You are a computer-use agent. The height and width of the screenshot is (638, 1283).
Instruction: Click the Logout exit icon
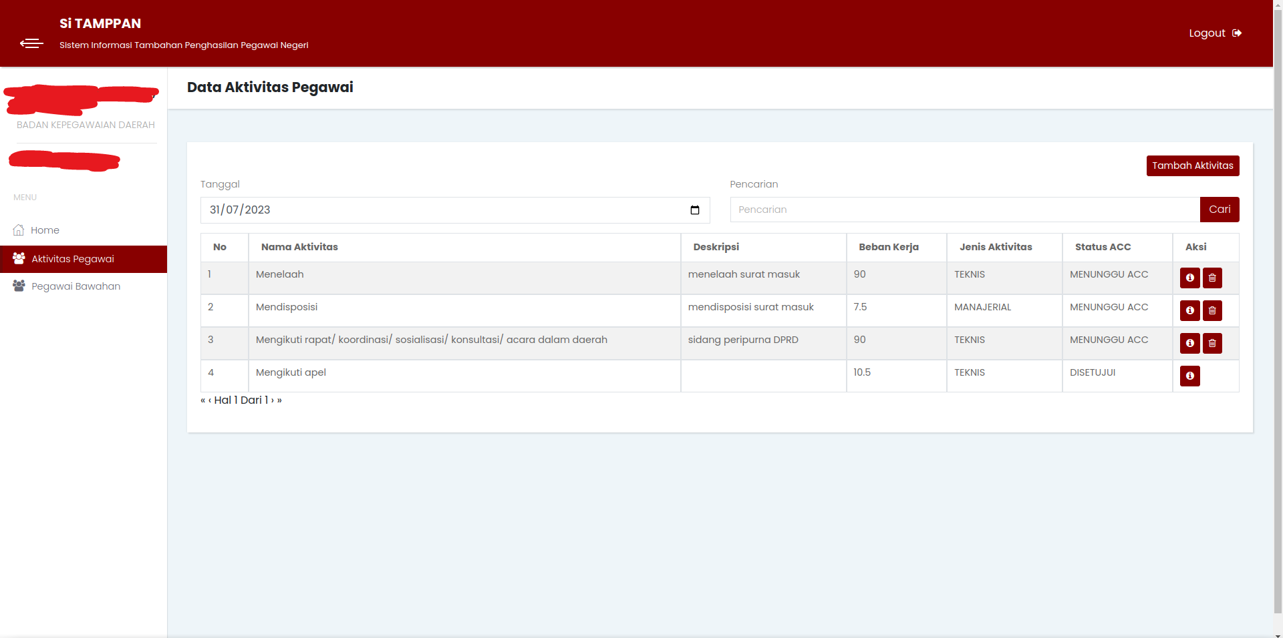pyautogui.click(x=1237, y=33)
